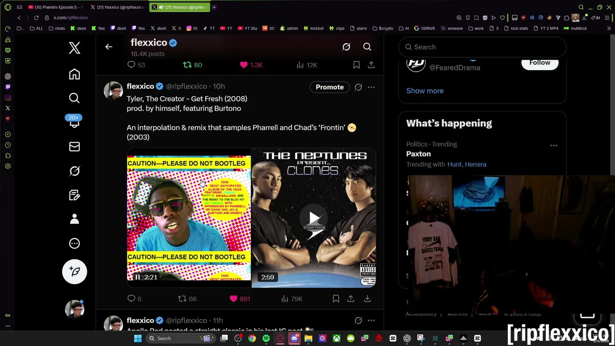Follow @FearedDrama

click(540, 63)
